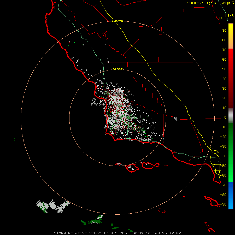The width and height of the screenshot is (235, 235).
Task: Click the -70 value on the velocity scale
Action: point(223,185)
